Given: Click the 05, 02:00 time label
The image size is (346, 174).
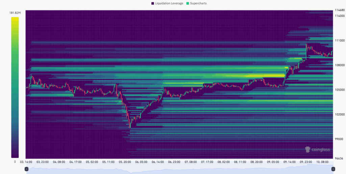Looking at the screenshot, I should click(92, 162).
